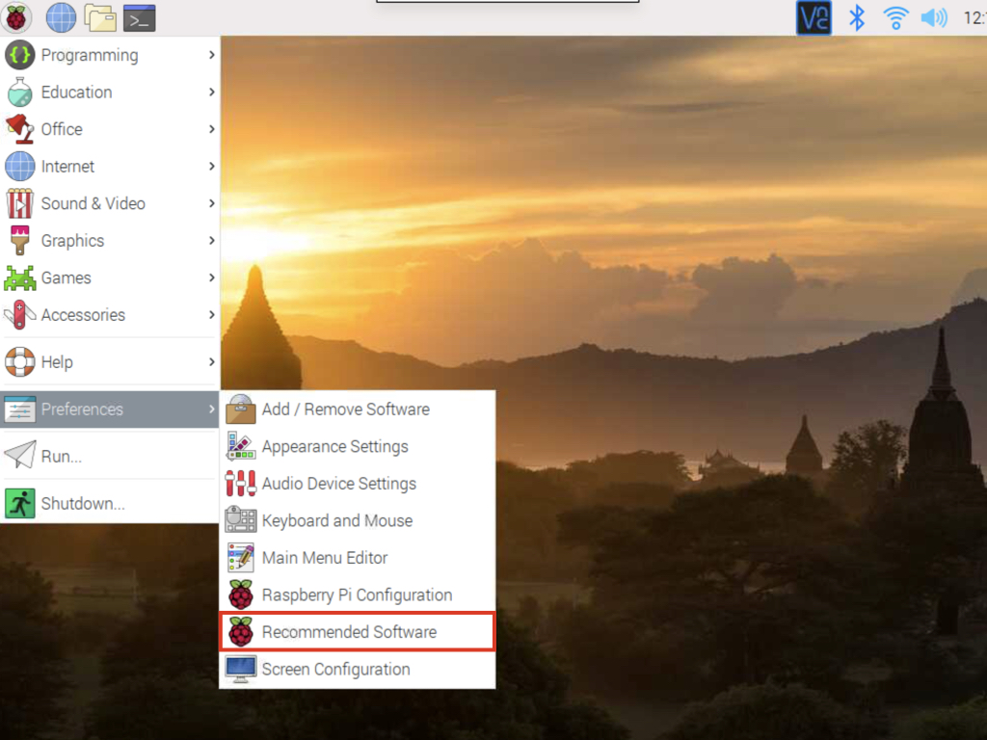987x740 pixels.
Task: Choose the Run... menu item
Action: pyautogui.click(x=110, y=456)
